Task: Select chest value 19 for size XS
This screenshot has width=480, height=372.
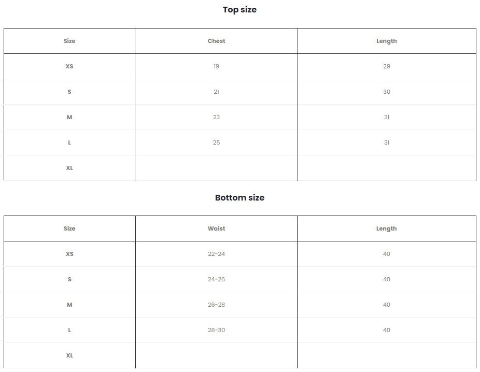Action: (x=216, y=66)
